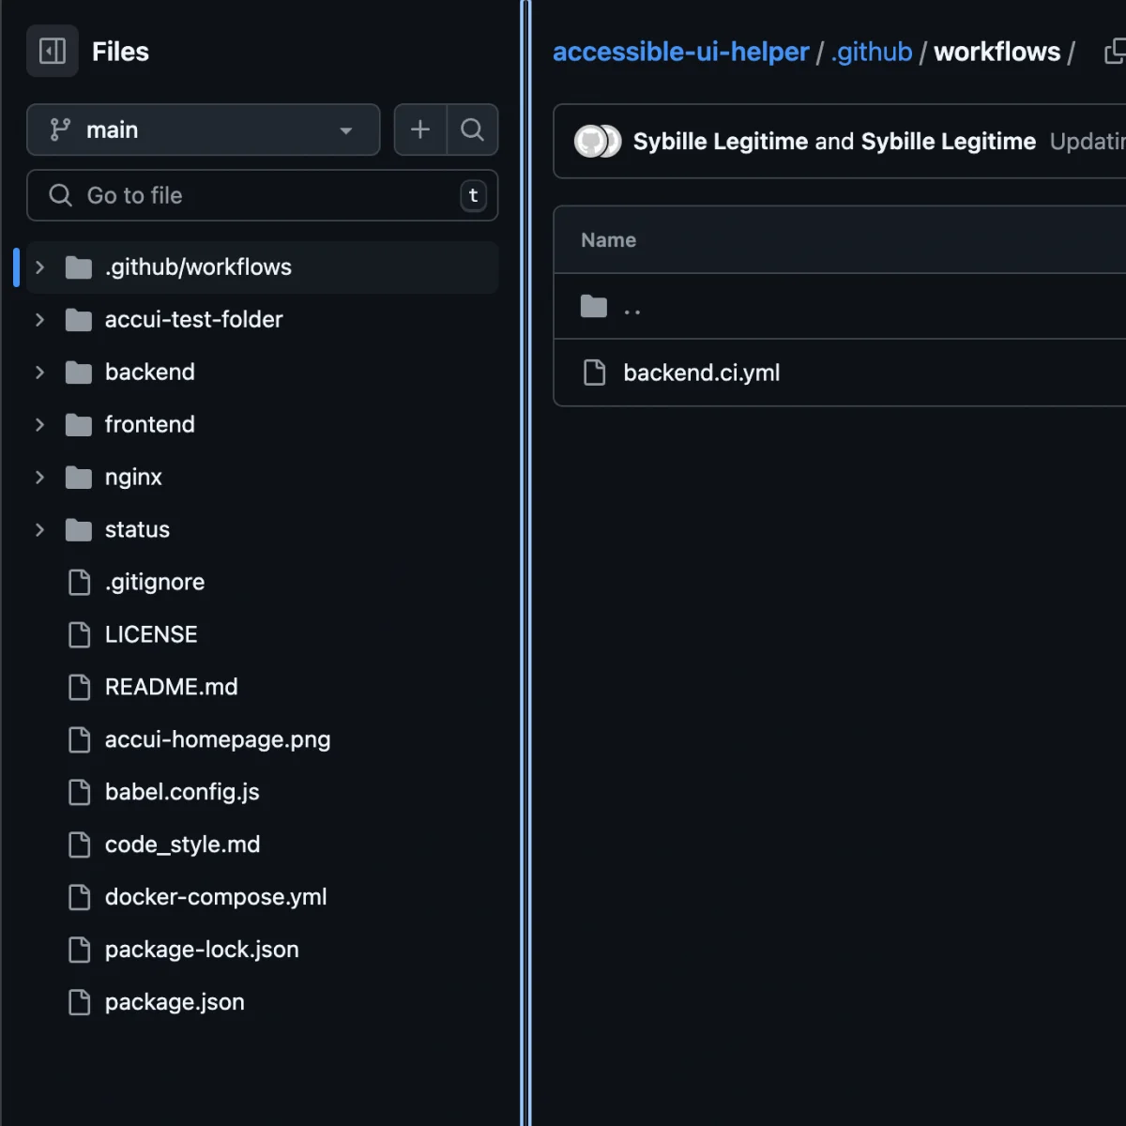Open babel.config.js file

pos(182,793)
